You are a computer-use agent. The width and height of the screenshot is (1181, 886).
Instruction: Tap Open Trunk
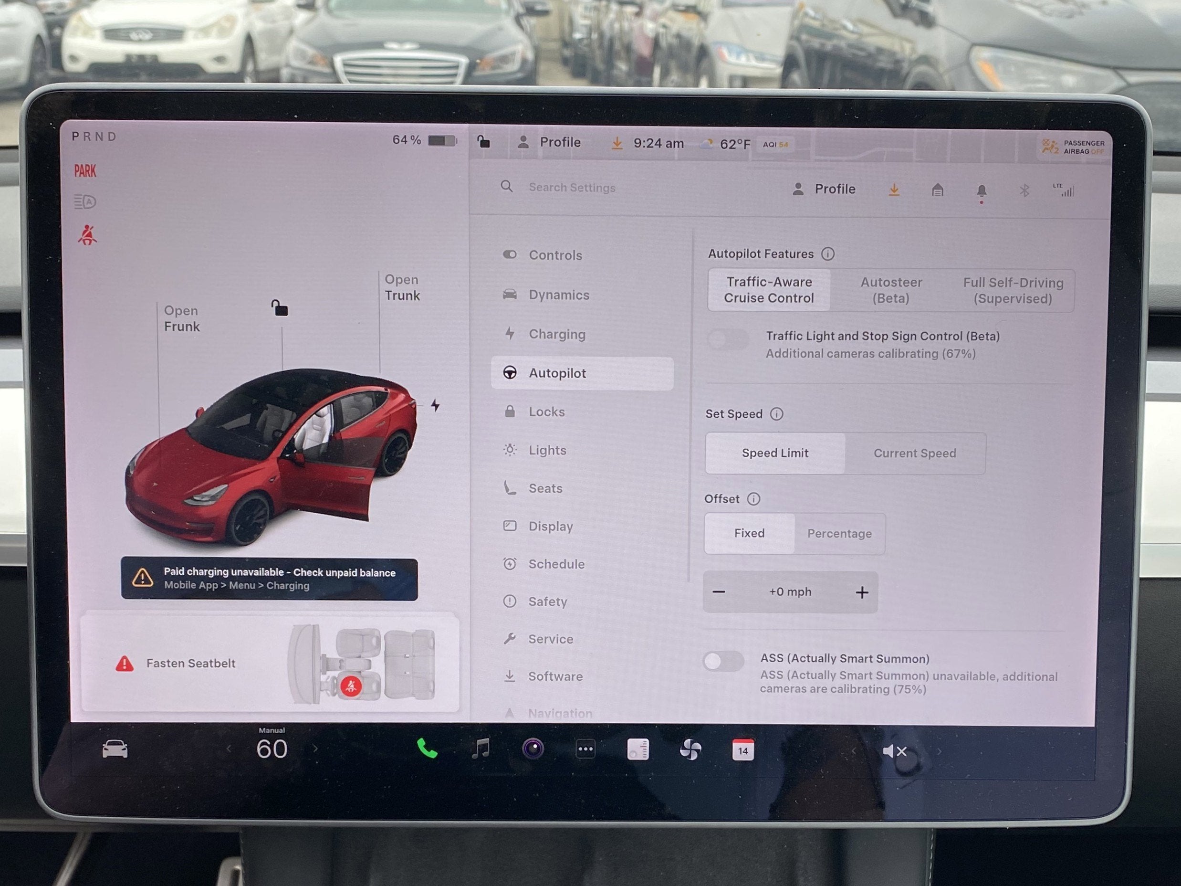[x=402, y=287]
